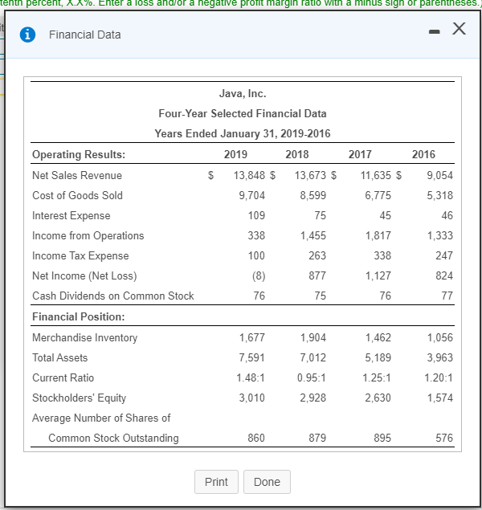Close the Financial Data dialog
This screenshot has height=510, width=482.
click(x=459, y=29)
